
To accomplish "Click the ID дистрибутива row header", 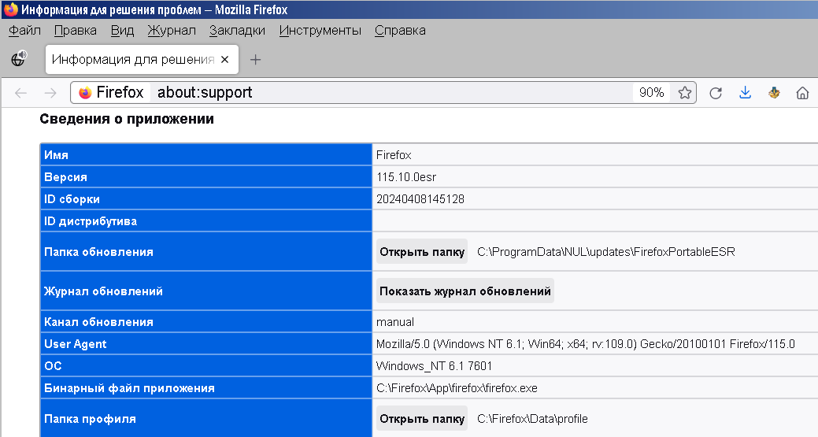I will [206, 221].
